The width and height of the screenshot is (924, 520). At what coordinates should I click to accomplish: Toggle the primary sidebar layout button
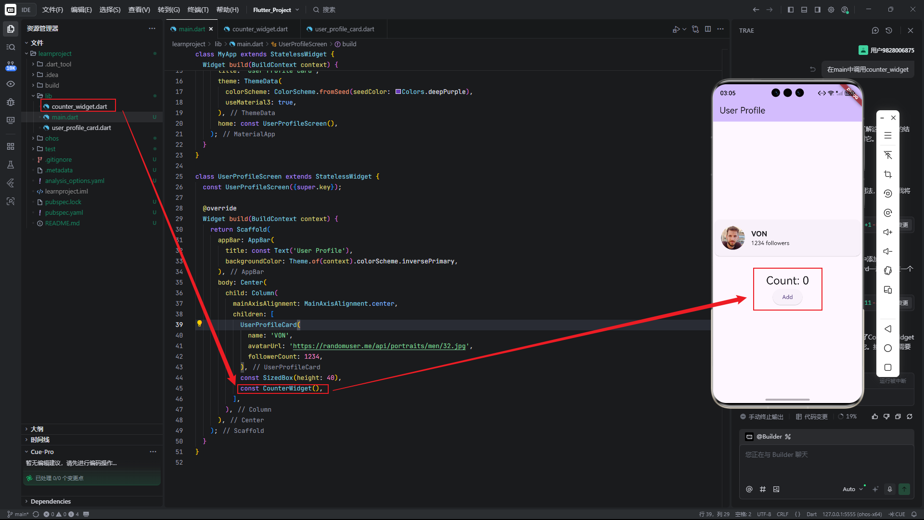(791, 10)
